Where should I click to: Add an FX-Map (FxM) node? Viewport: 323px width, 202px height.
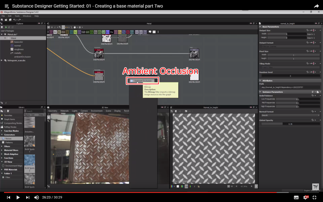tap(83, 32)
